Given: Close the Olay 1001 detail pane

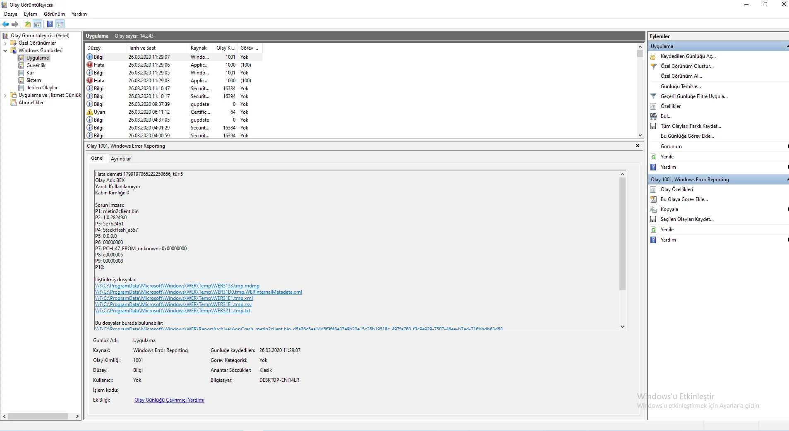Looking at the screenshot, I should pyautogui.click(x=638, y=146).
